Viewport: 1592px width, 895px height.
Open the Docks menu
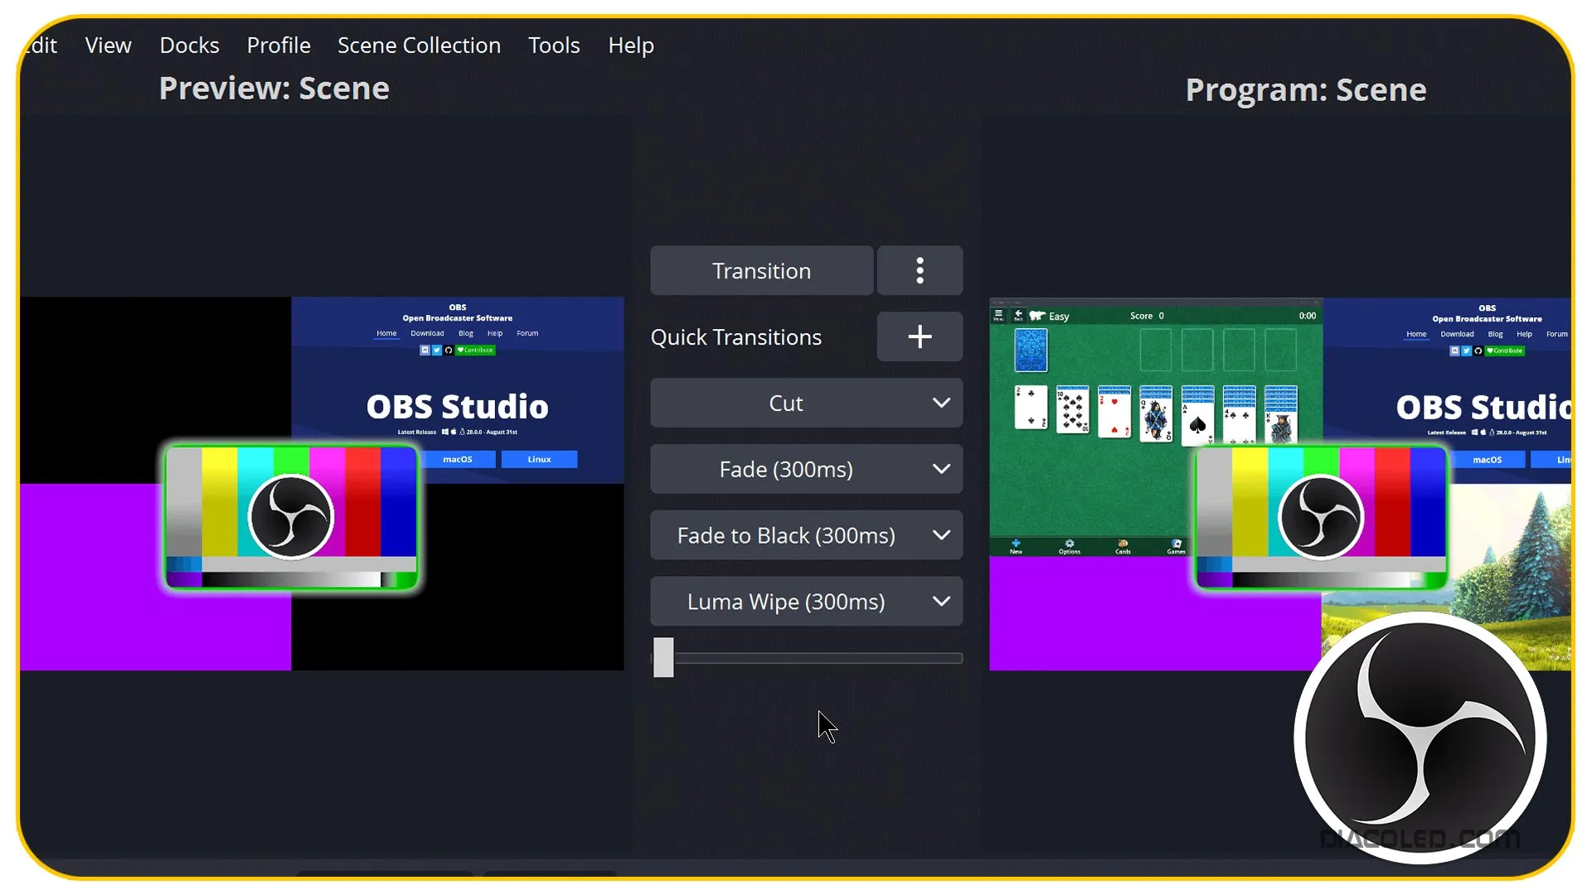click(x=189, y=46)
